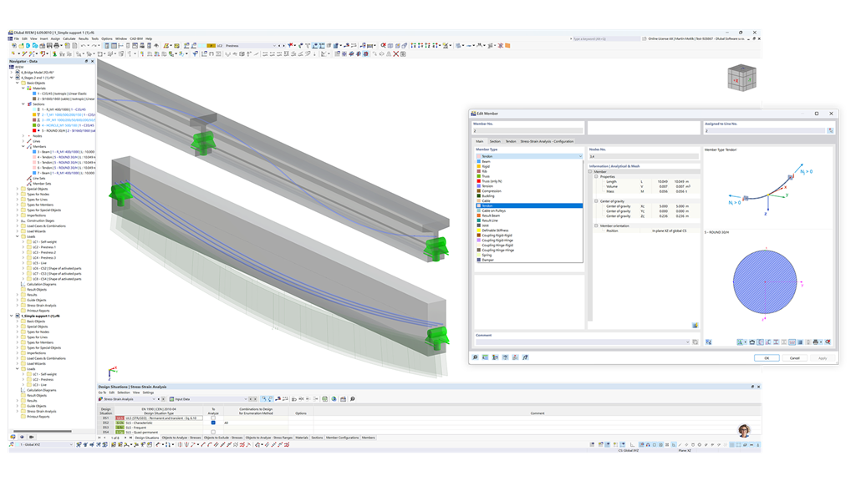Click the Print icon in main toolbar

(x=56, y=46)
